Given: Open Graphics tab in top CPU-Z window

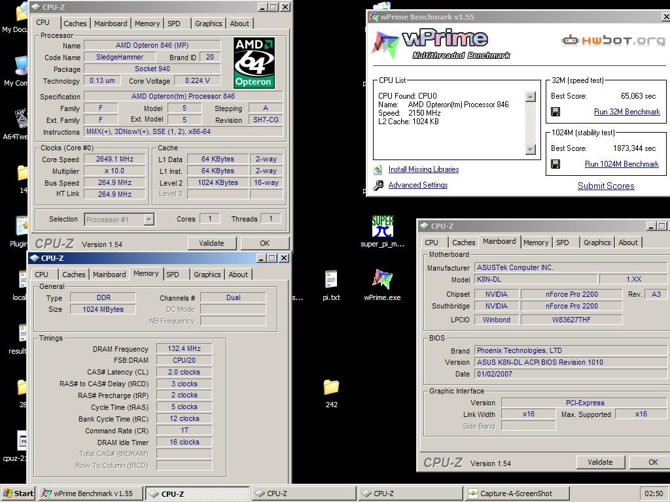Looking at the screenshot, I should (x=209, y=24).
